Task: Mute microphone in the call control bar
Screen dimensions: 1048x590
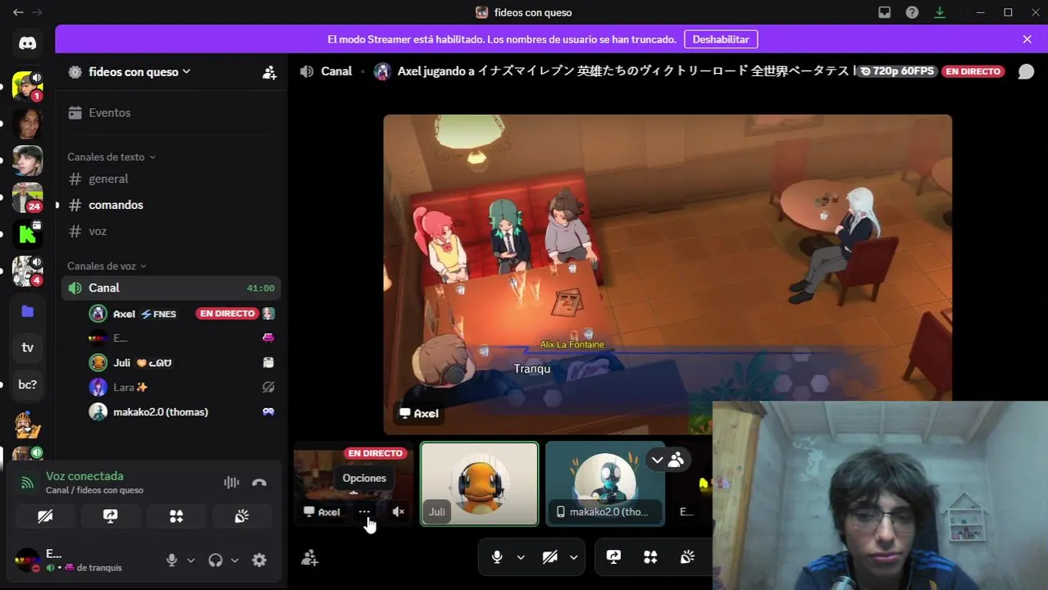Action: 497,557
